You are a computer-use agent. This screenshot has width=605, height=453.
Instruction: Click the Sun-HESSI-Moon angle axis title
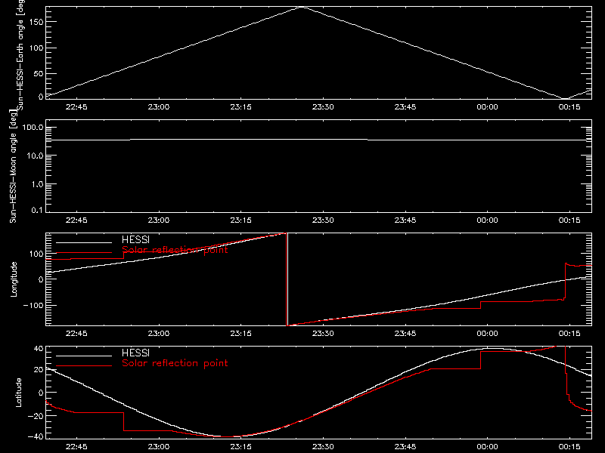point(13,166)
